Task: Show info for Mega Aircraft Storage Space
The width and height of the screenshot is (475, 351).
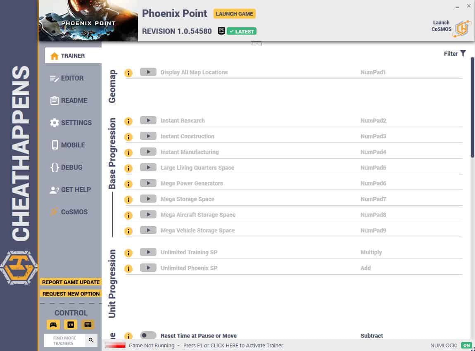Action: coord(128,215)
